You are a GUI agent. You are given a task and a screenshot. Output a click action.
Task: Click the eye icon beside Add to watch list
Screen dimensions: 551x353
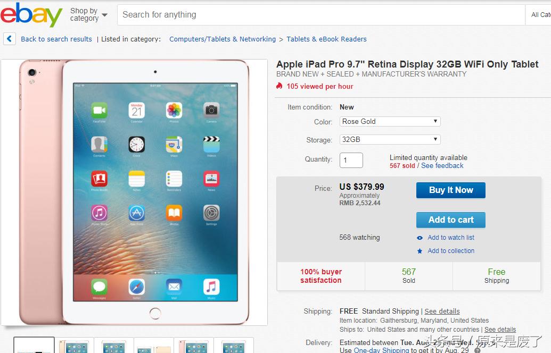click(420, 238)
